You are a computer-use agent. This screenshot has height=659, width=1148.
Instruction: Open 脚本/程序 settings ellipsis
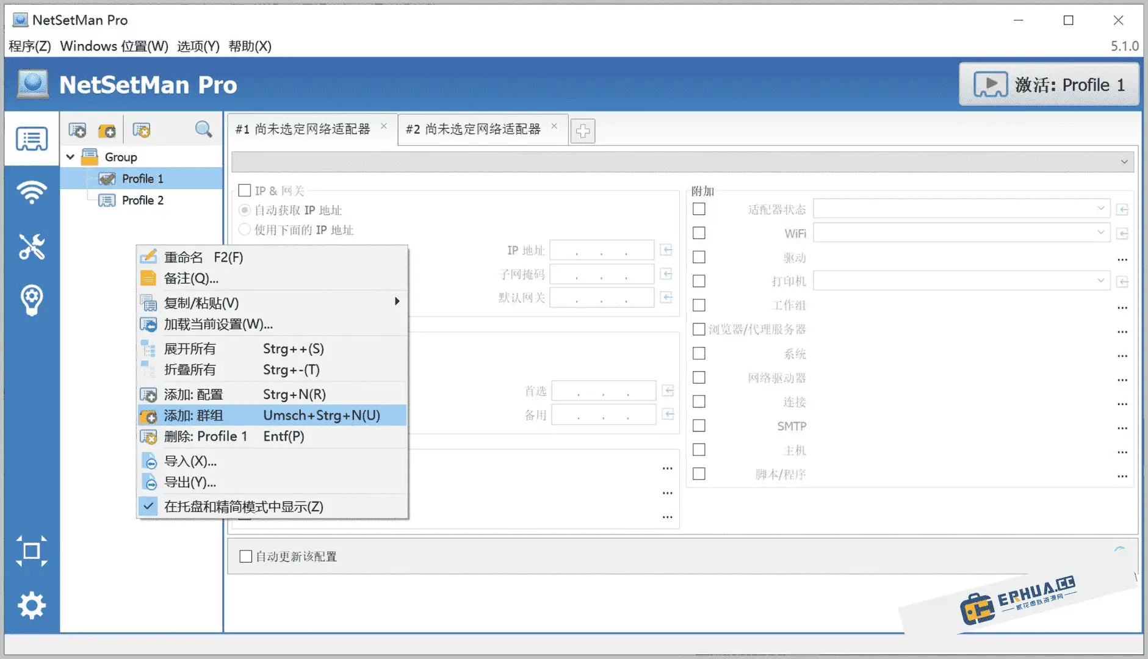point(1122,476)
